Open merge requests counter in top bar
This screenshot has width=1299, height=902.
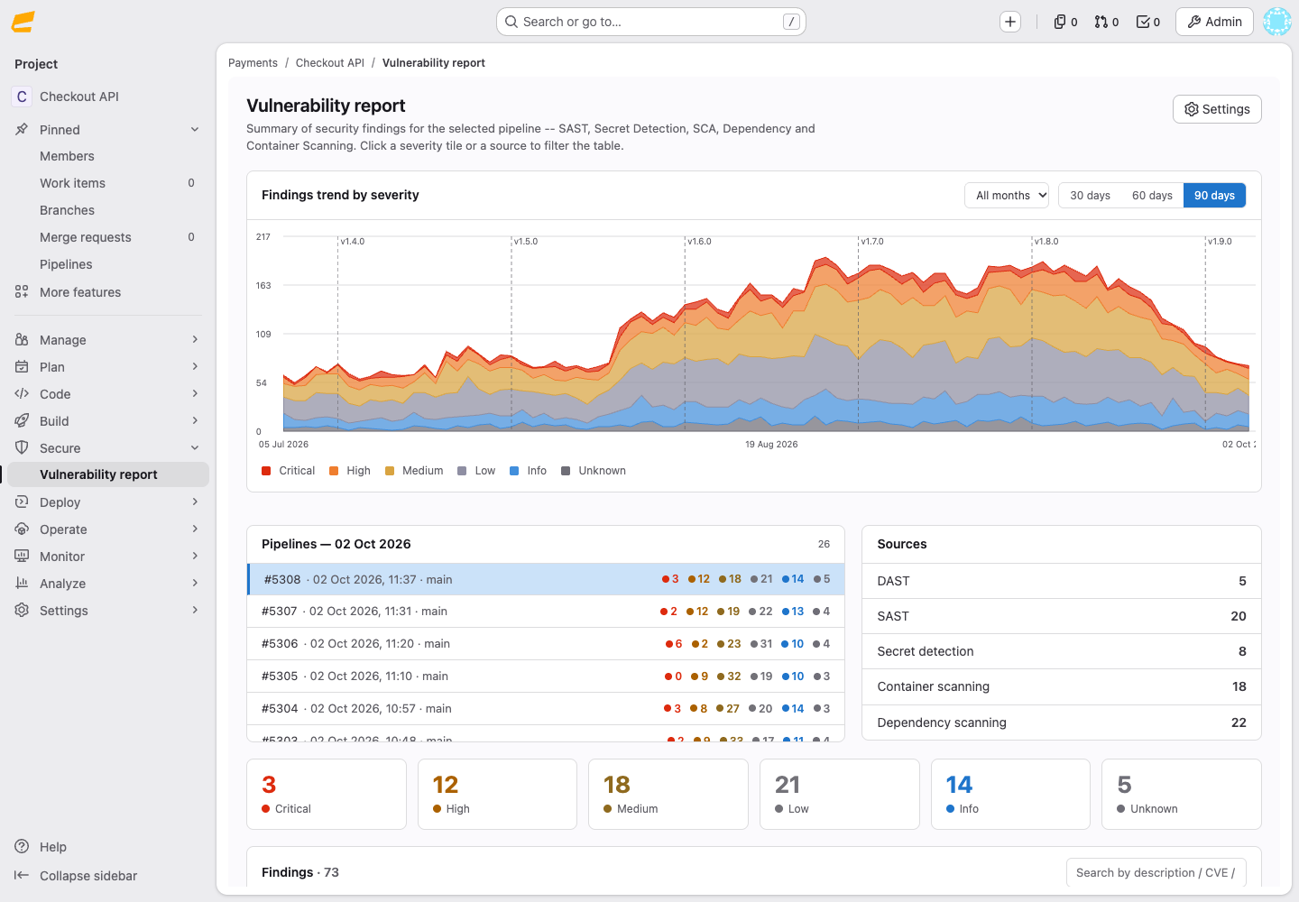pyautogui.click(x=1107, y=22)
